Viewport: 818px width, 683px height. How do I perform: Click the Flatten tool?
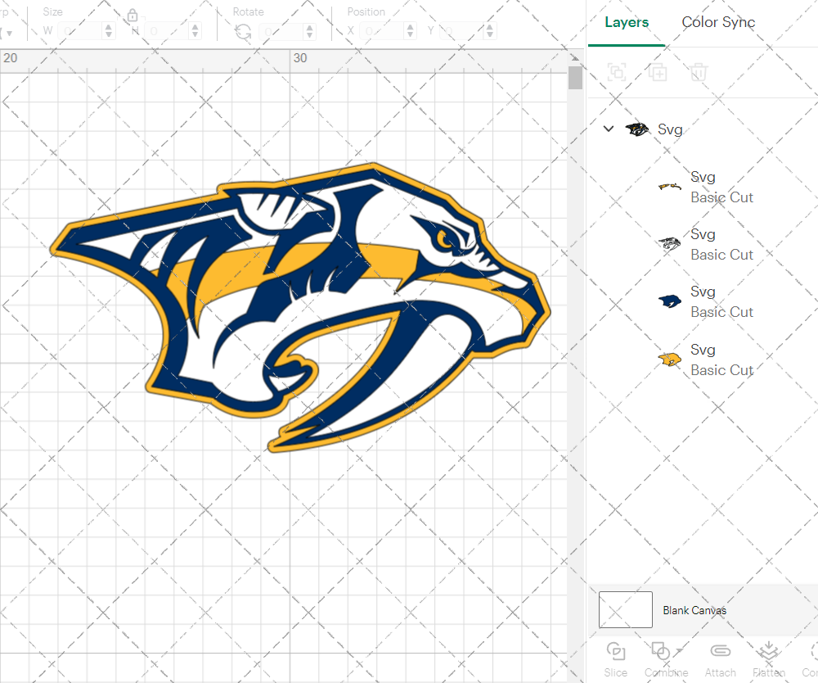(768, 660)
